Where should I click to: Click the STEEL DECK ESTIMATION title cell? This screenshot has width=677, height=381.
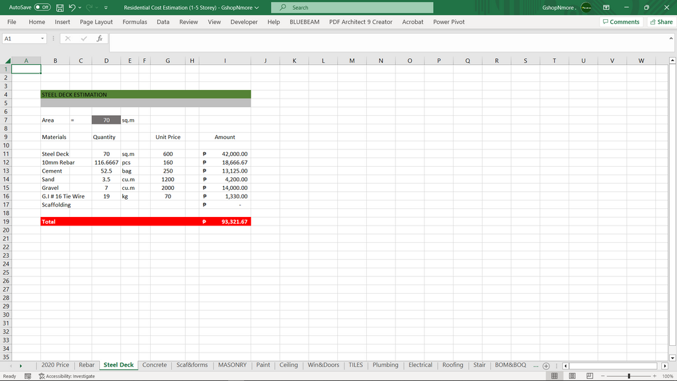click(x=145, y=95)
